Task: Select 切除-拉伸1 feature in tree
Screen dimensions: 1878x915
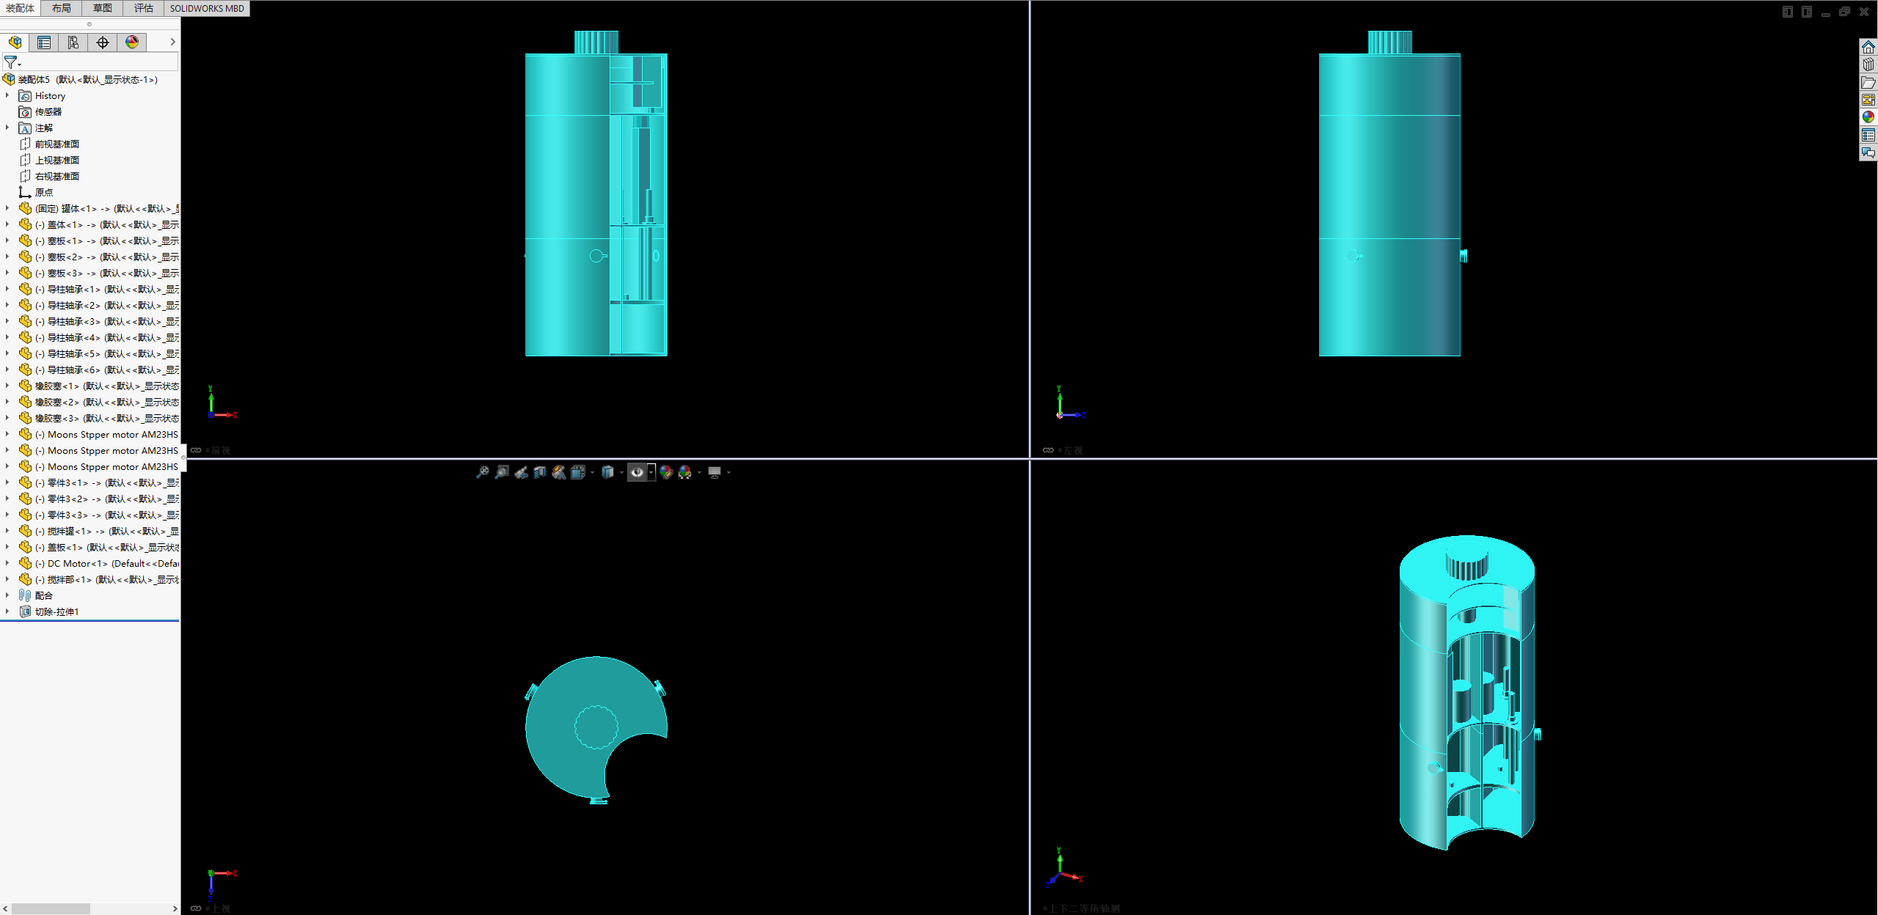Action: coord(56,611)
